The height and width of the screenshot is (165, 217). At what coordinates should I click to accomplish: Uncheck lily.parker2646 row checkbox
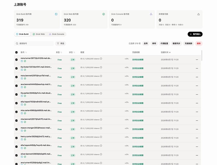click(16, 95)
